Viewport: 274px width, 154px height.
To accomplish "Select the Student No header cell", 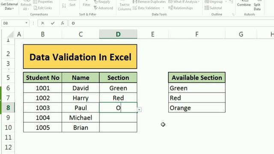I will click(x=43, y=77).
